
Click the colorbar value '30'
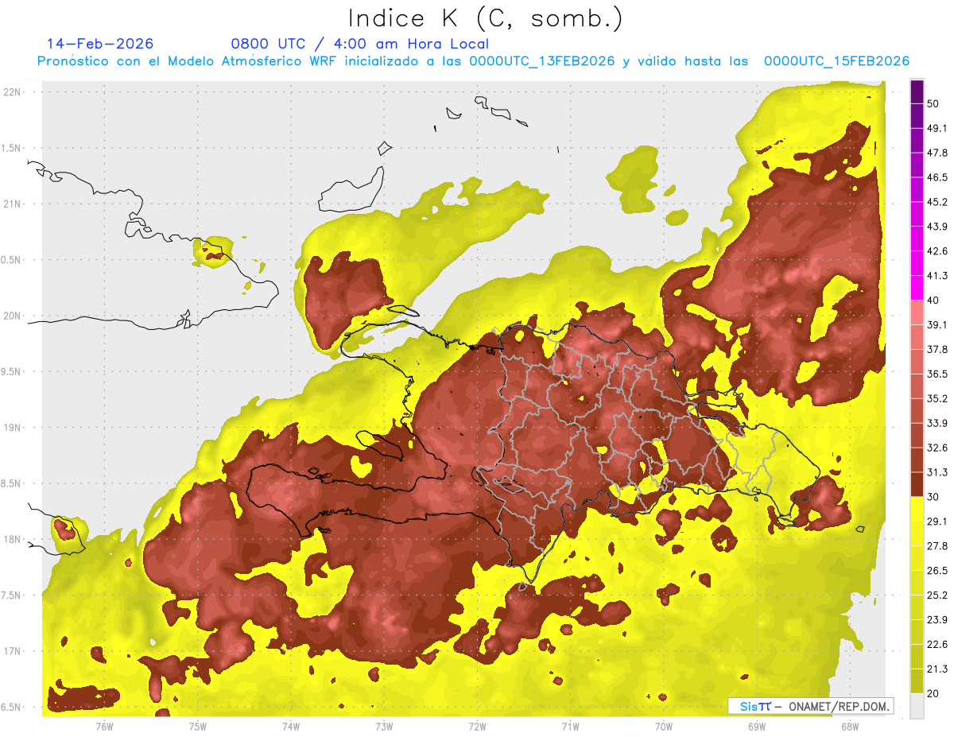click(x=933, y=497)
